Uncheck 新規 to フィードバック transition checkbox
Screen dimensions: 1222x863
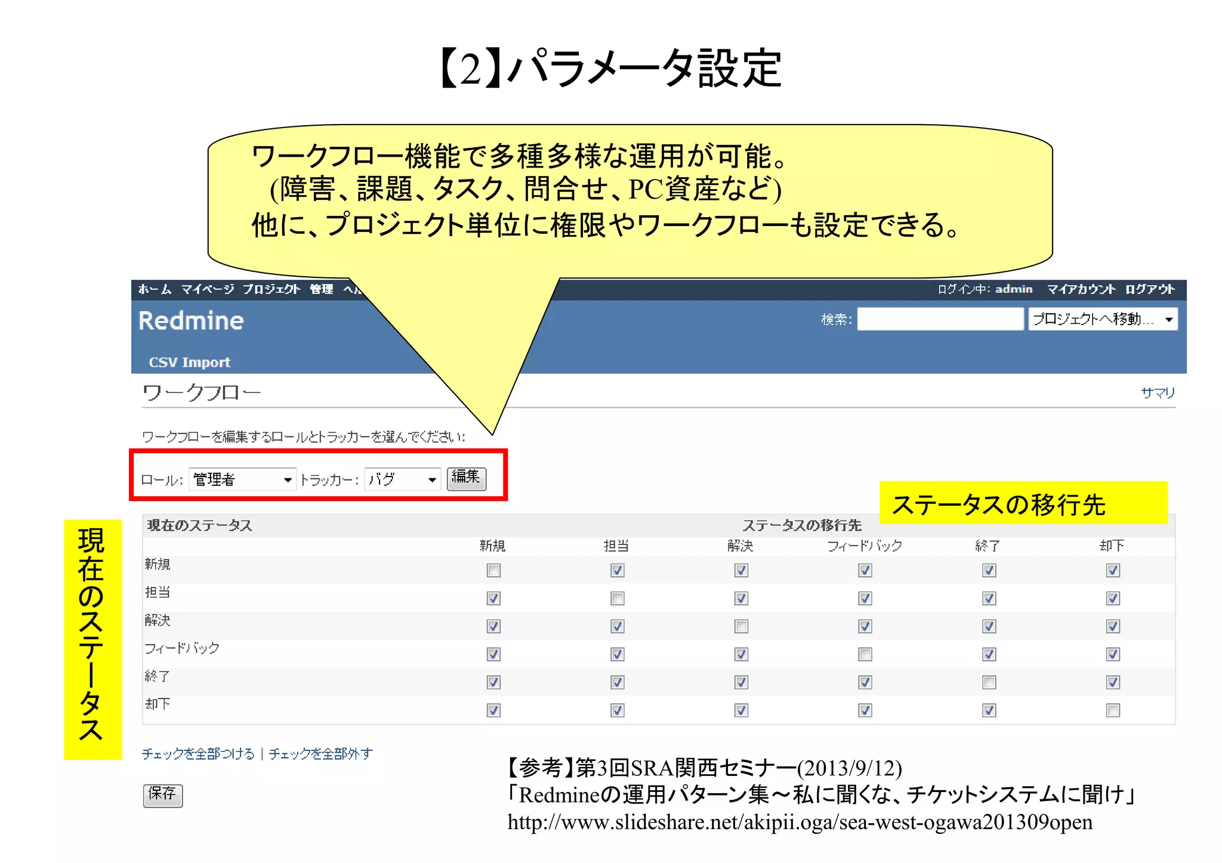tap(865, 571)
